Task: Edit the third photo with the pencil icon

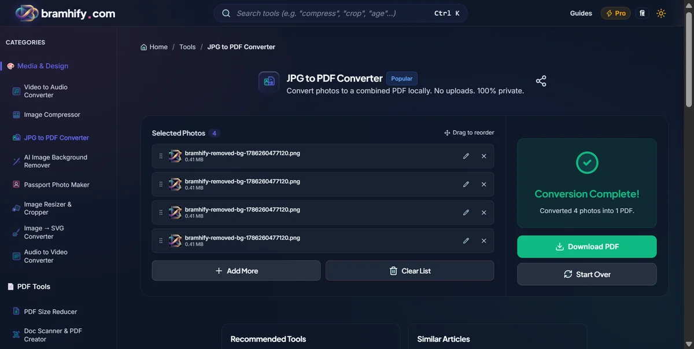Action: [466, 213]
